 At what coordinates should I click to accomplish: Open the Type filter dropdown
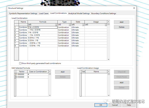[70, 25]
